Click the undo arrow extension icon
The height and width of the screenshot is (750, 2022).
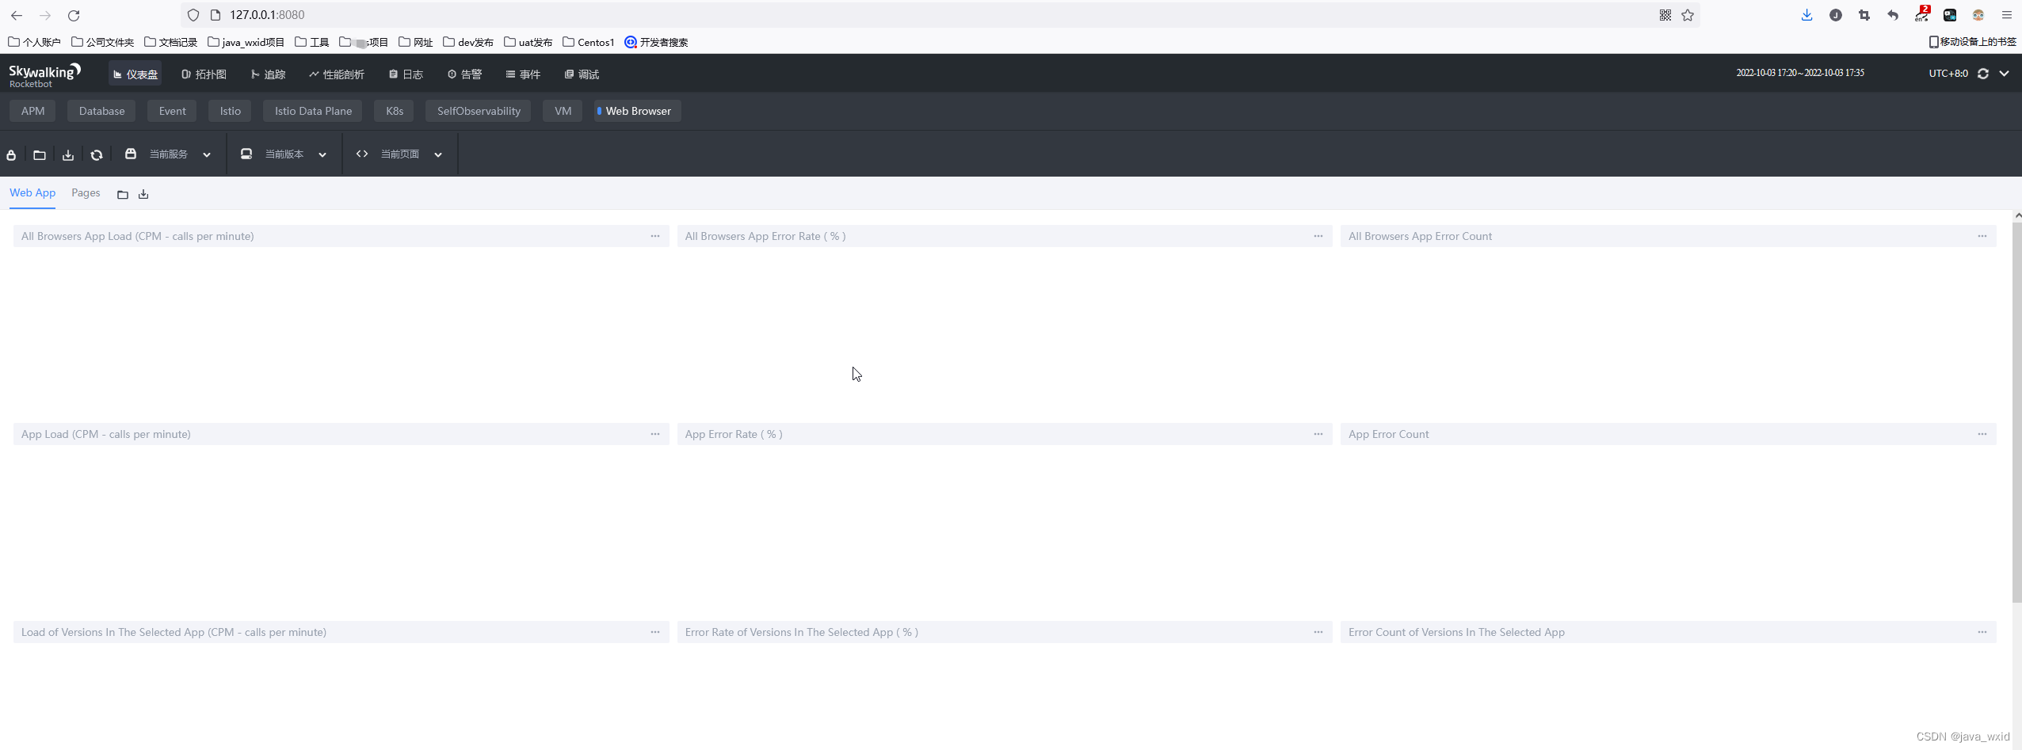1892,15
